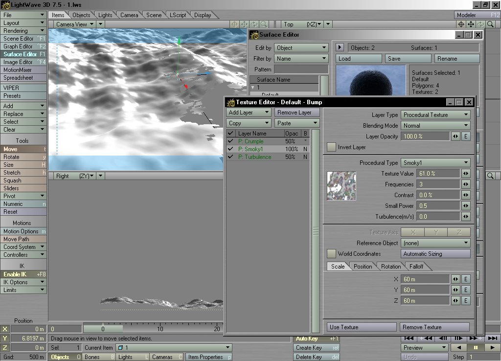501x361 pixels.
Task: Enable the World Coordinates checkbox
Action: tap(331, 254)
